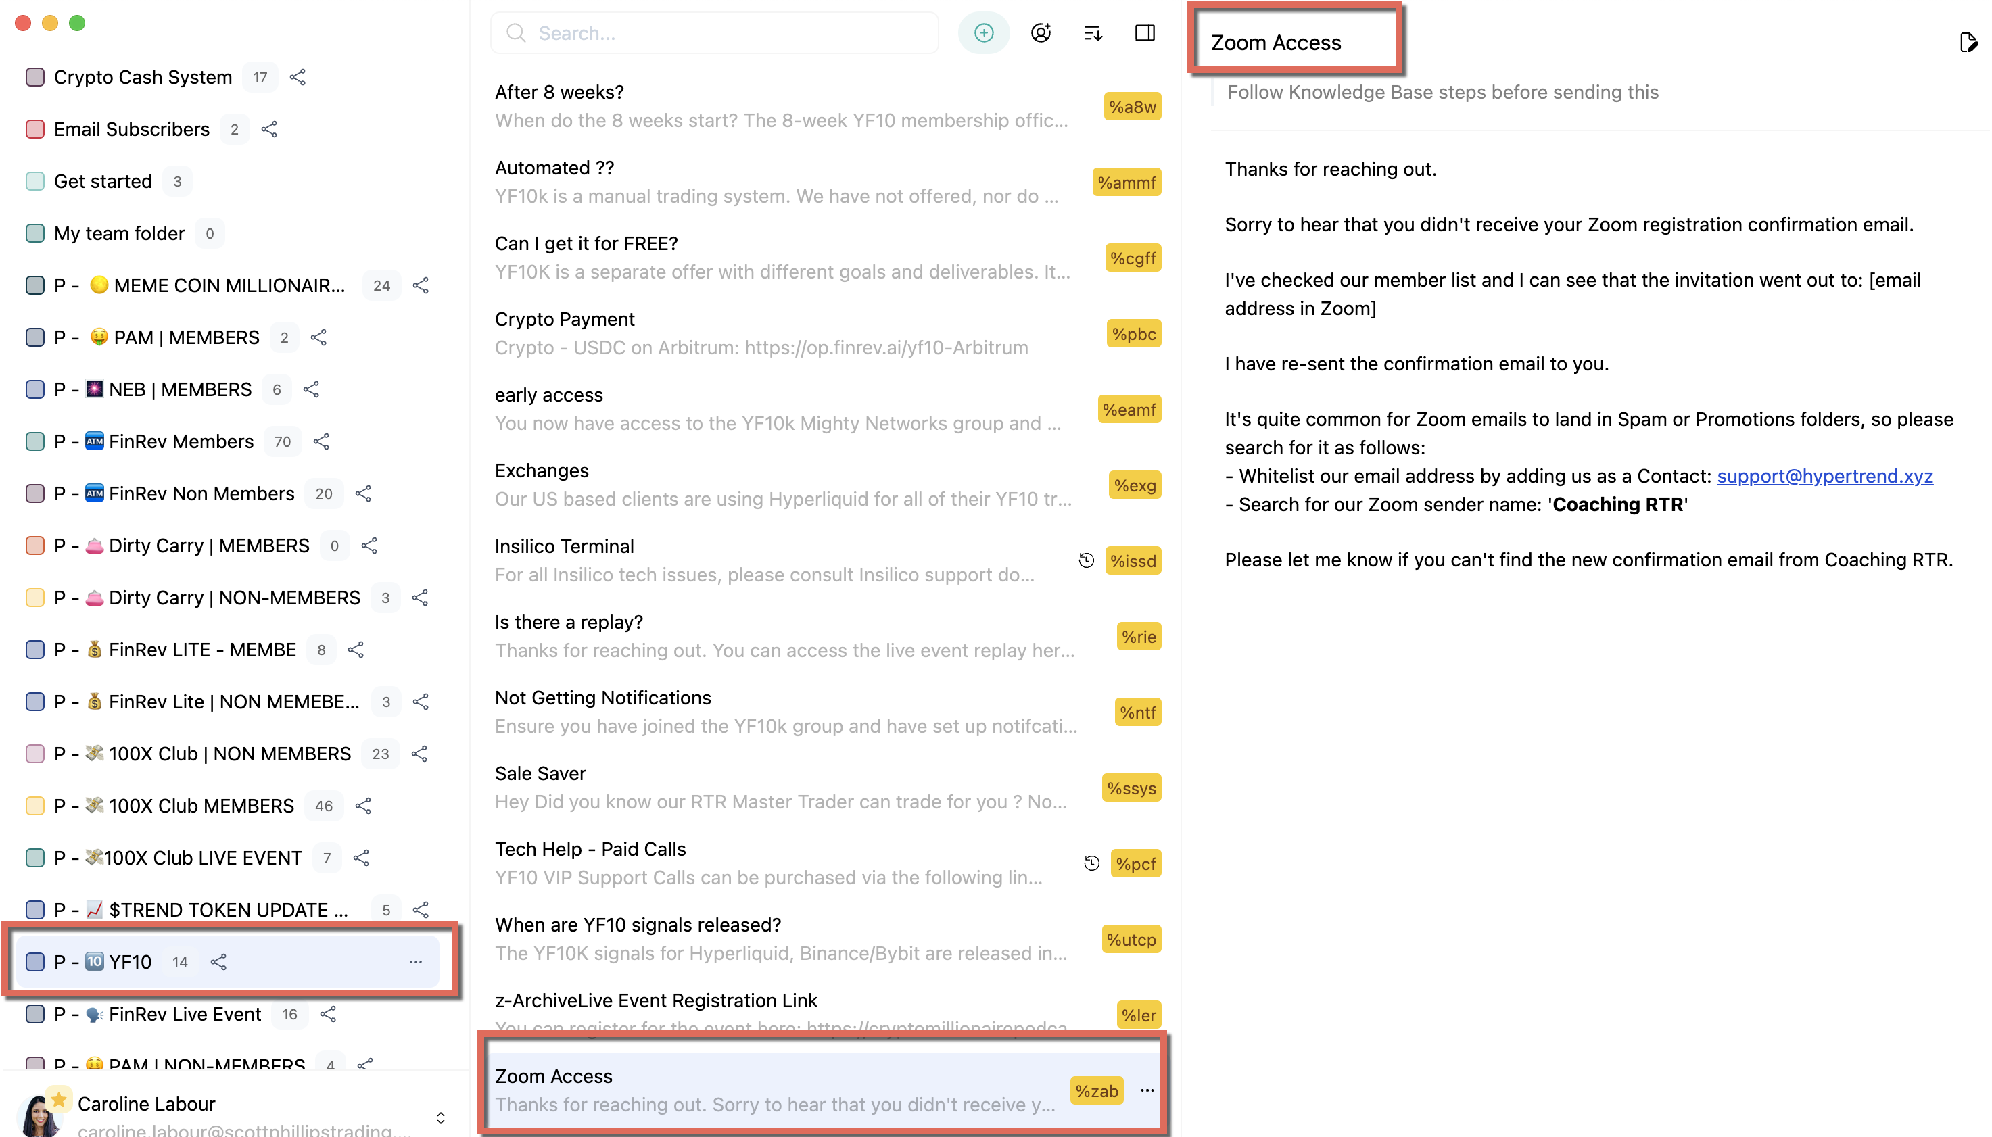Click history clock icon on Insilico Terminal
The width and height of the screenshot is (1992, 1137).
tap(1086, 560)
